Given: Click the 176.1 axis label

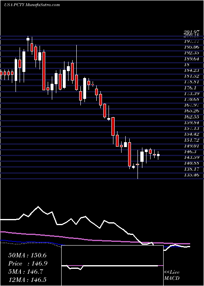Looking at the screenshot, I should pos(190,88).
